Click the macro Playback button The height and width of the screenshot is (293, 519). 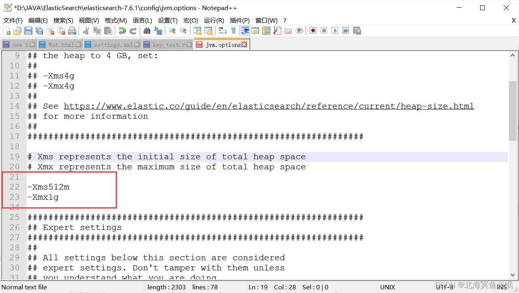pos(335,31)
